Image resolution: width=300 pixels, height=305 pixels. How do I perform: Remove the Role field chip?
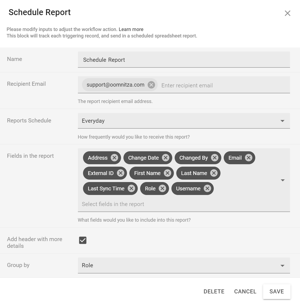tap(162, 189)
